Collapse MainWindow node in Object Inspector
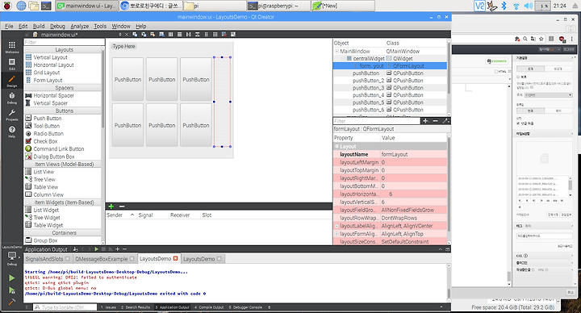Viewport: 581px width, 313px height. point(336,51)
